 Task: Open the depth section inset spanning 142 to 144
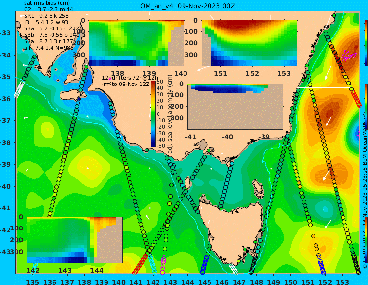pyautogui.click(x=75, y=240)
